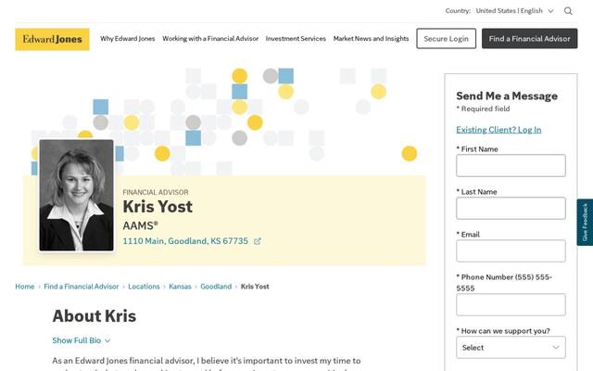Screen dimensions: 593x371
Task: Go to Home breadcrumb link
Action: point(25,287)
